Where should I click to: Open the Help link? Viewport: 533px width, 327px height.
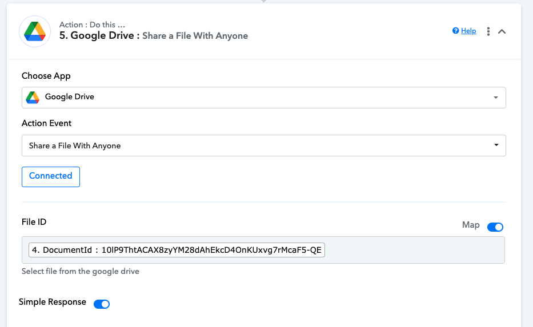(x=468, y=31)
